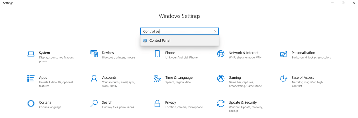Open Gaming Xbox icon

point(221,78)
